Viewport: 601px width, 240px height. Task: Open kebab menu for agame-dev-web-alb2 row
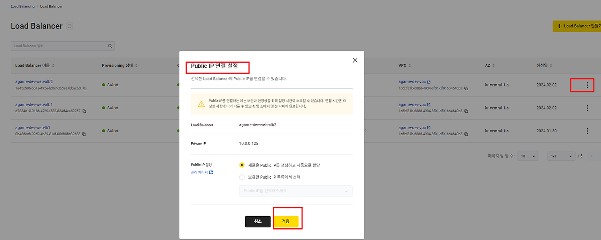[x=587, y=85]
